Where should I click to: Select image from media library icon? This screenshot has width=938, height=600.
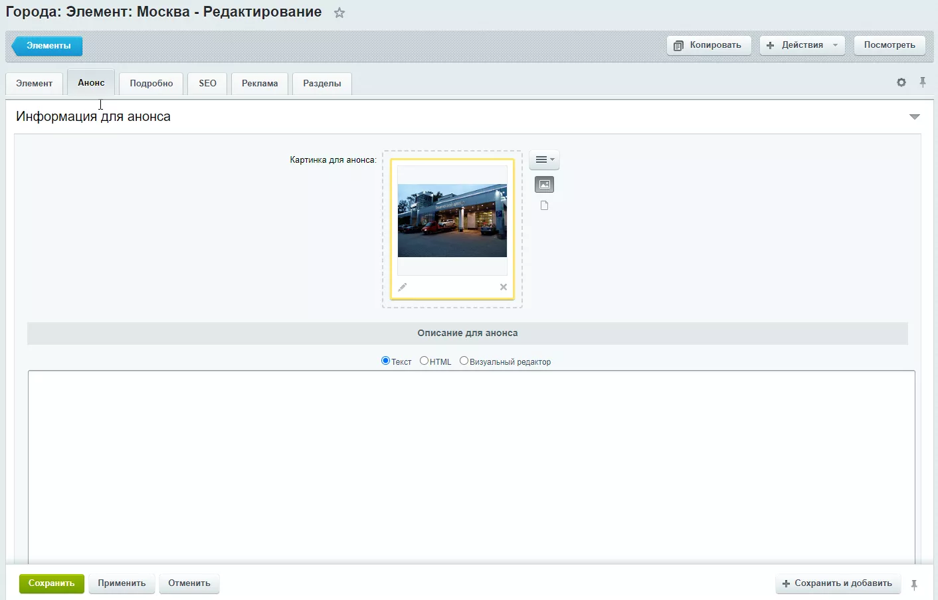[x=544, y=185]
